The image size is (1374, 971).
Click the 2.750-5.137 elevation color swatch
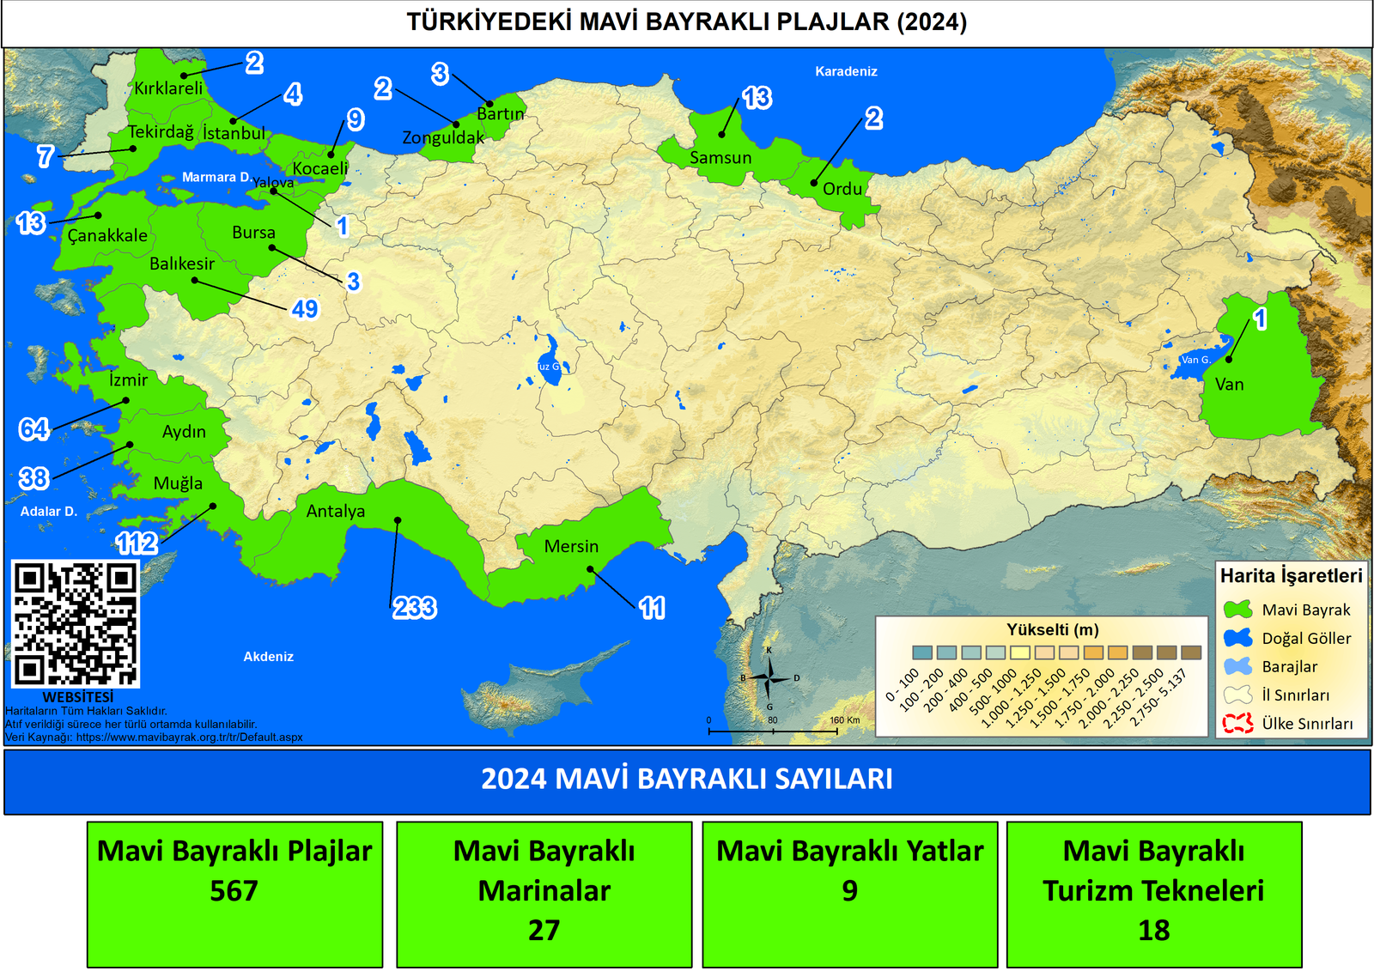1191,652
